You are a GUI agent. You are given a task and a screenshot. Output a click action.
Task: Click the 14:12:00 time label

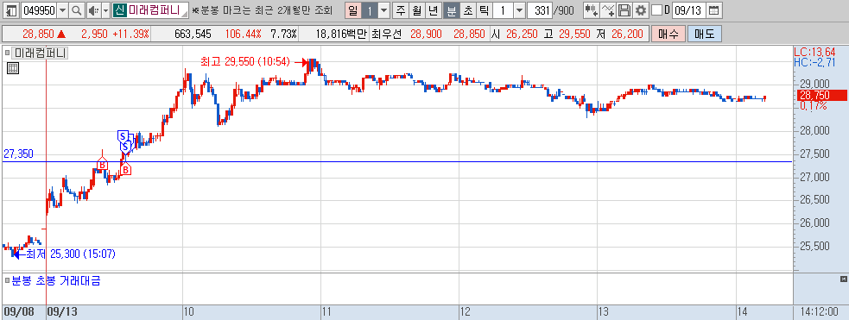pos(820,312)
